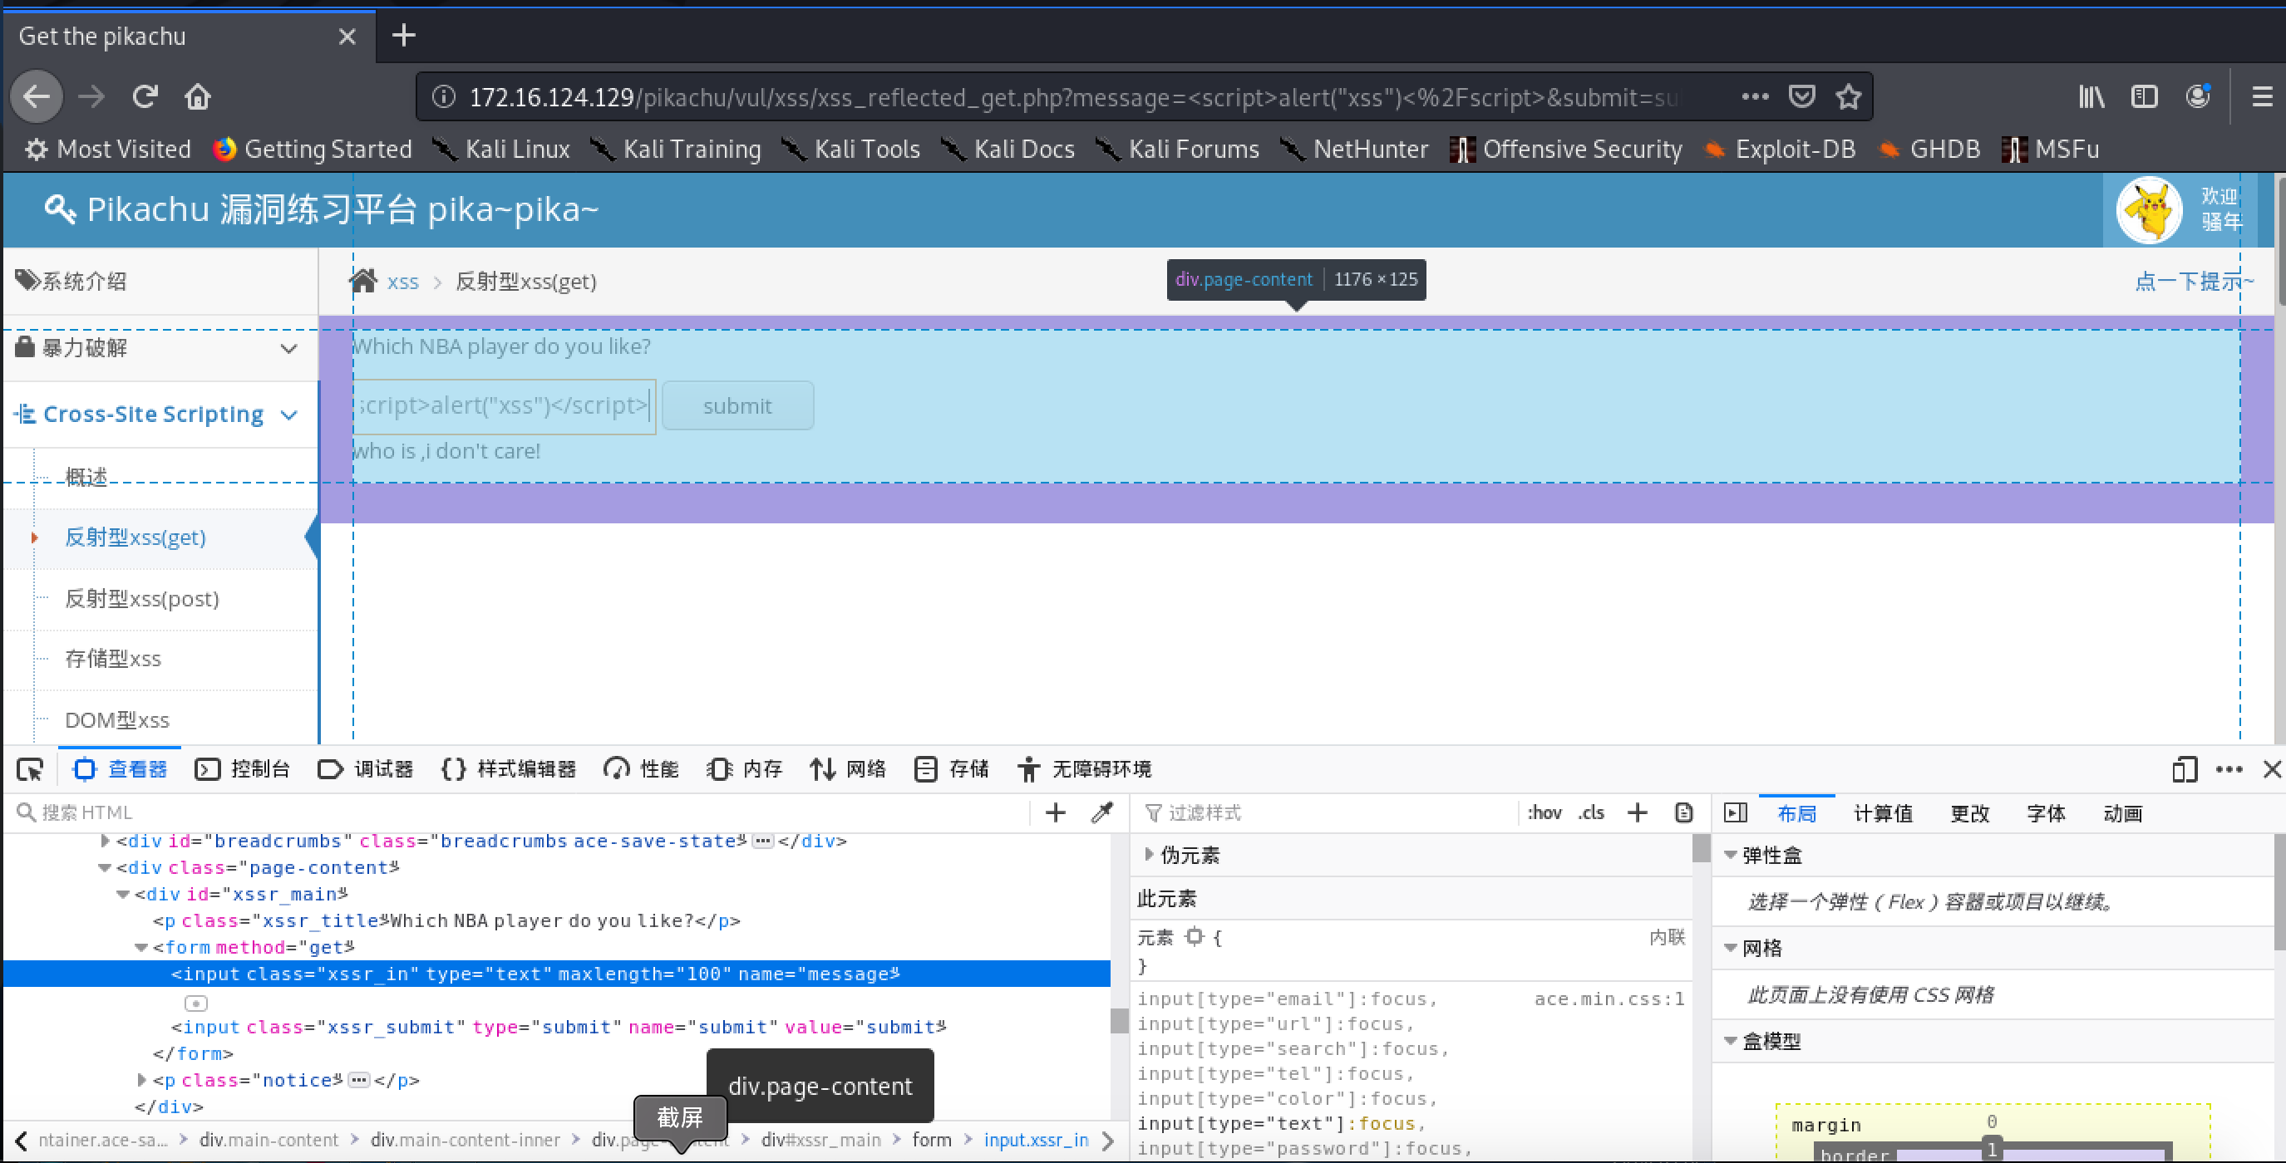Collapse the form method="get" node
The width and height of the screenshot is (2286, 1163).
[x=141, y=948]
